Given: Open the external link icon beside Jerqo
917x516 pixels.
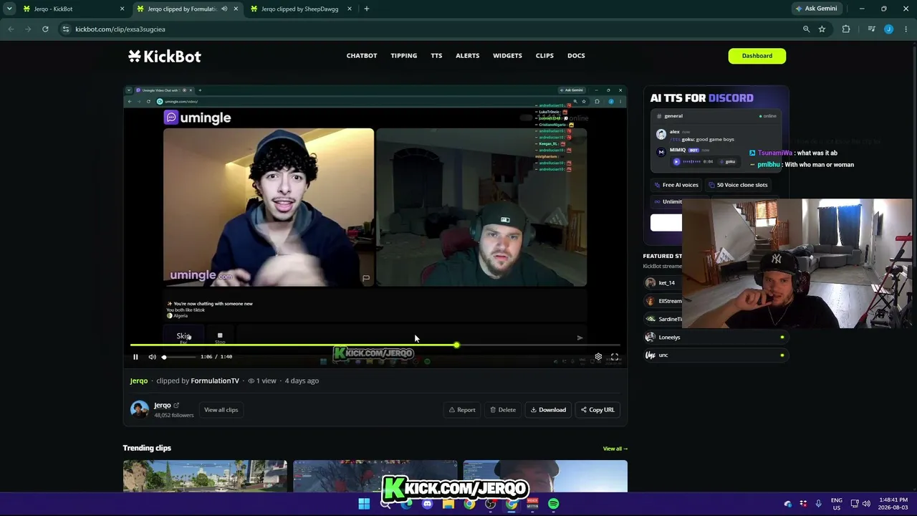Looking at the screenshot, I should coord(176,406).
